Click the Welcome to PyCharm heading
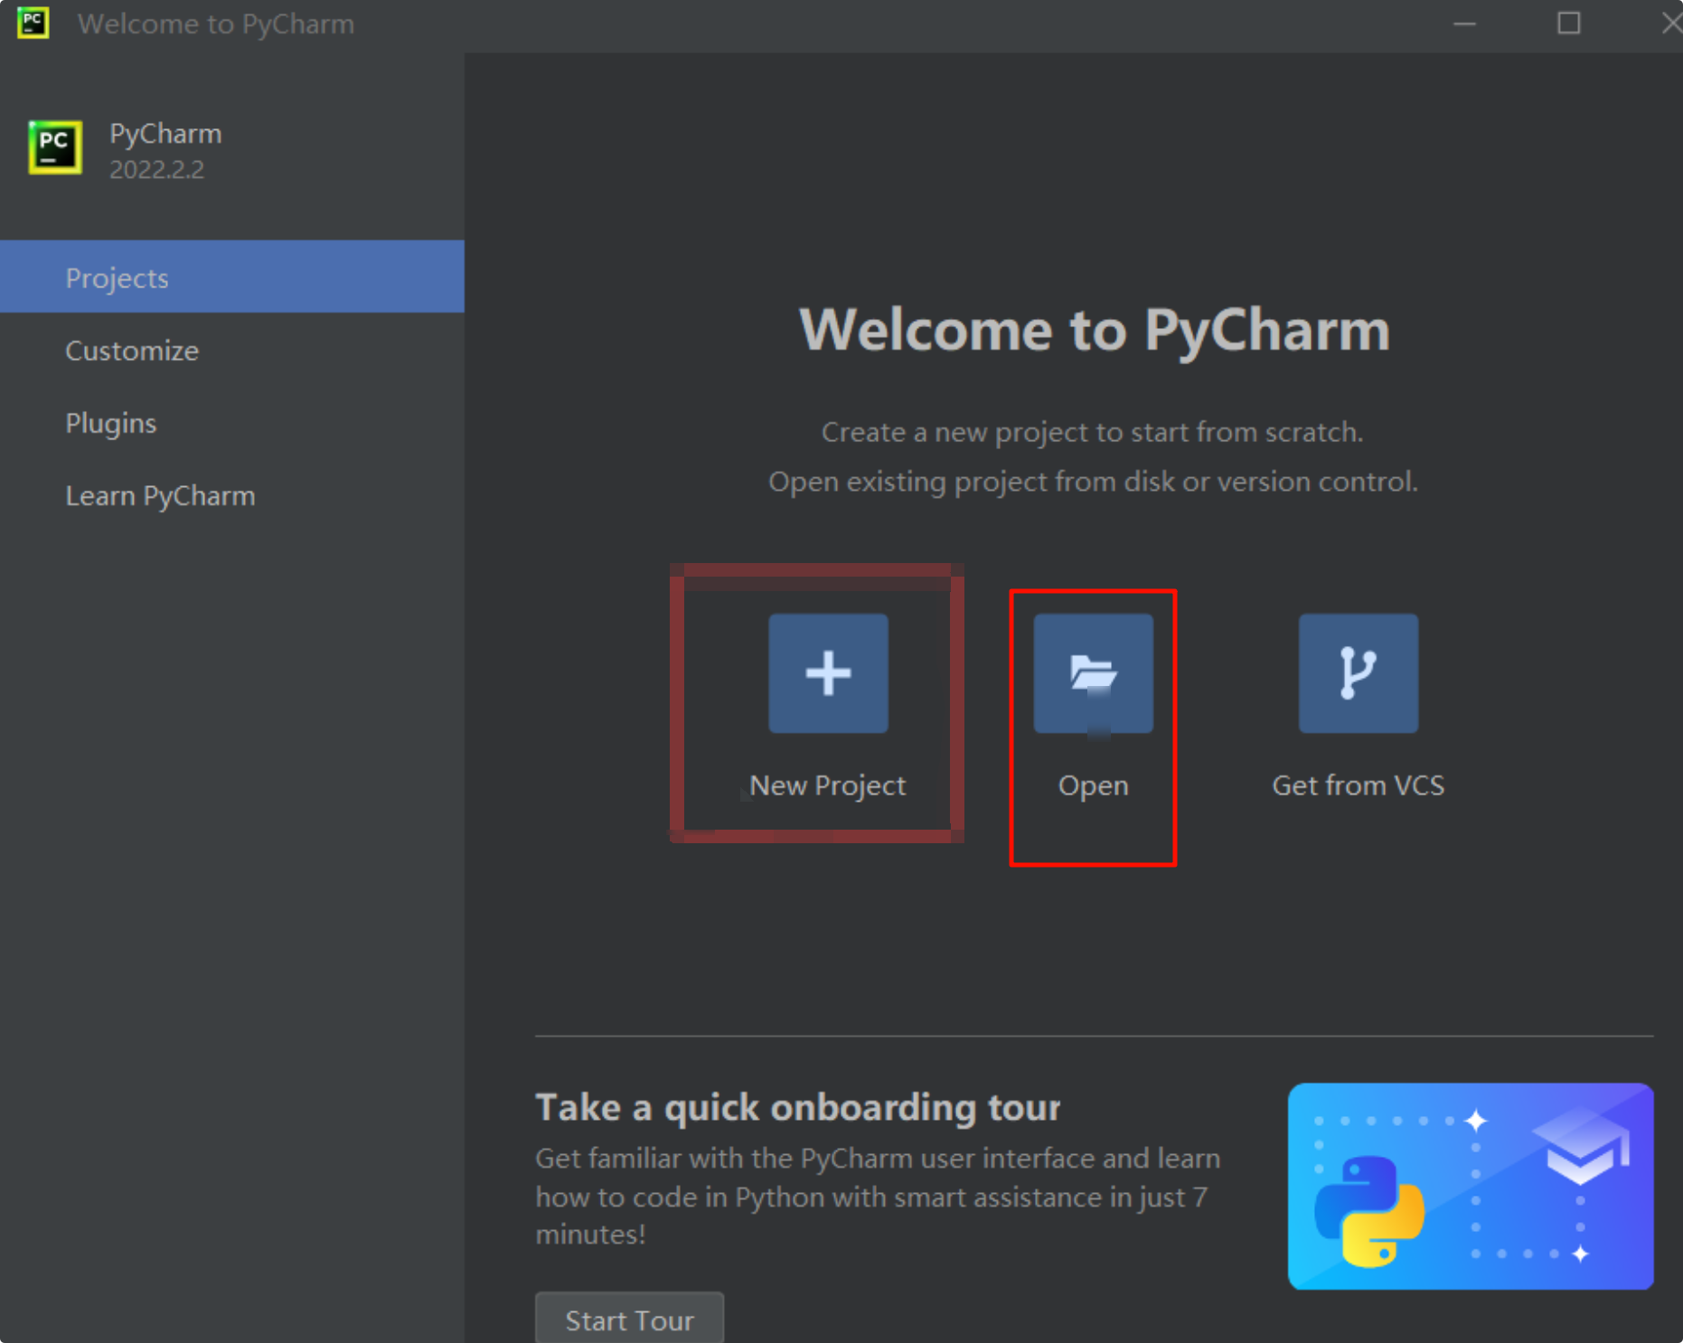The image size is (1683, 1343). click(x=1095, y=330)
